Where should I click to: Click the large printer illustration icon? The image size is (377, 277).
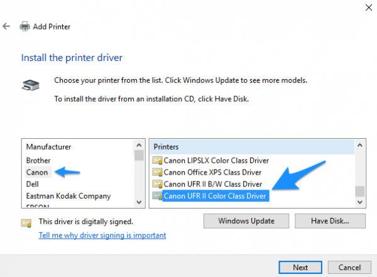(x=31, y=85)
